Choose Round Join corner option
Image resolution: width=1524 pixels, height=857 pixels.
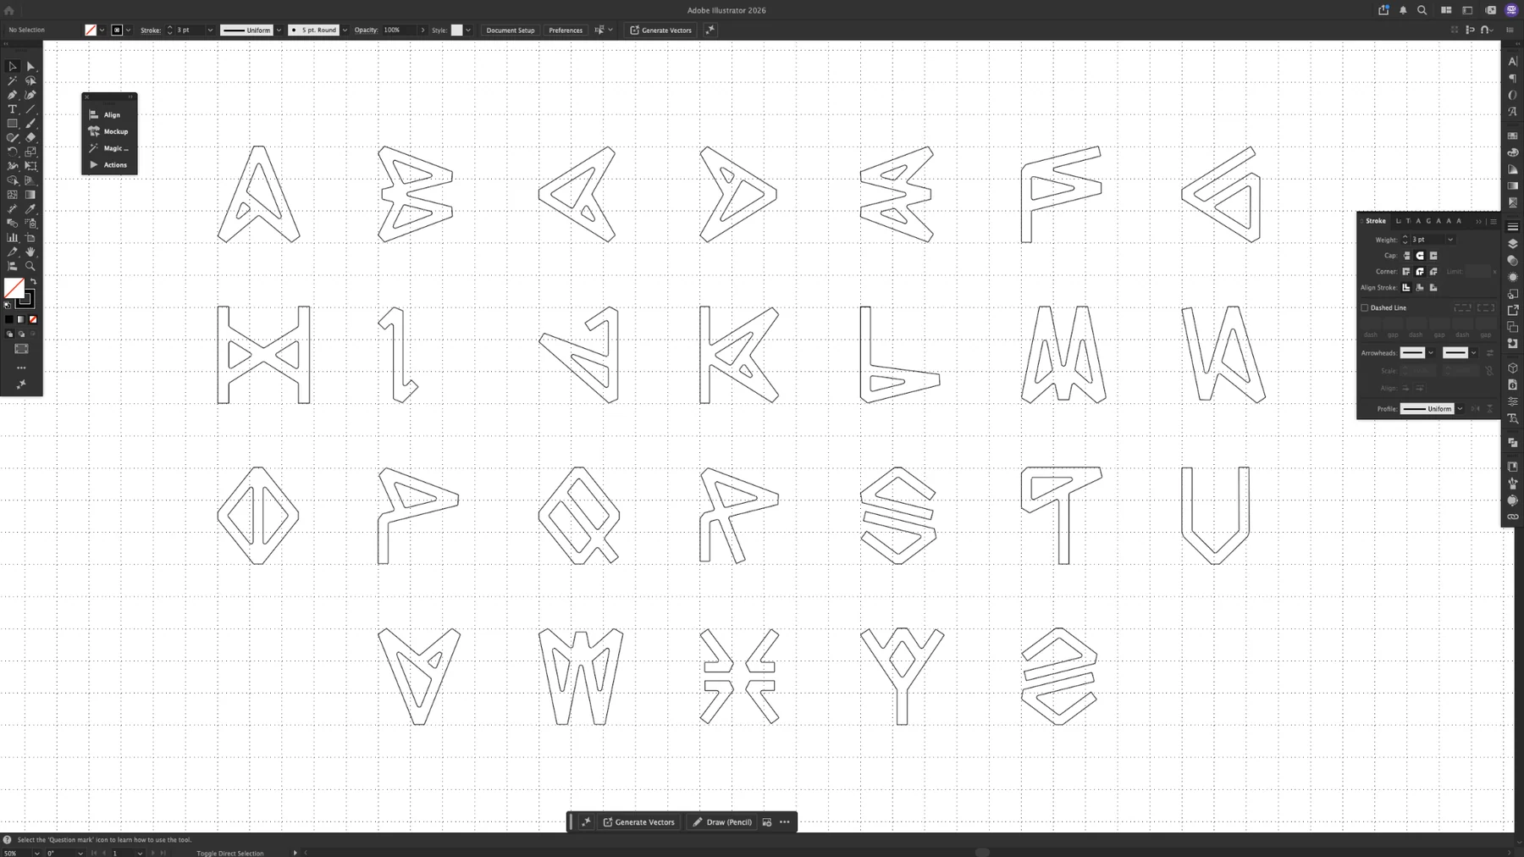point(1420,272)
